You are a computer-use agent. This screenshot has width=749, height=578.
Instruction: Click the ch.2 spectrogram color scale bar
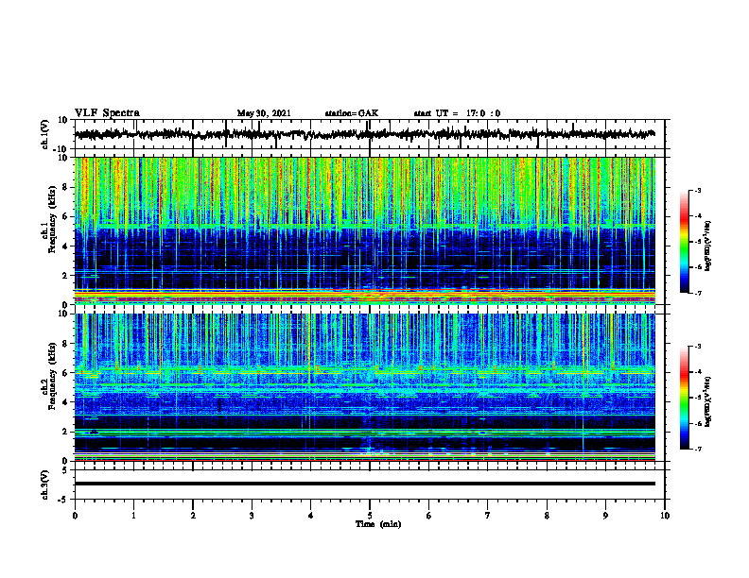[685, 398]
